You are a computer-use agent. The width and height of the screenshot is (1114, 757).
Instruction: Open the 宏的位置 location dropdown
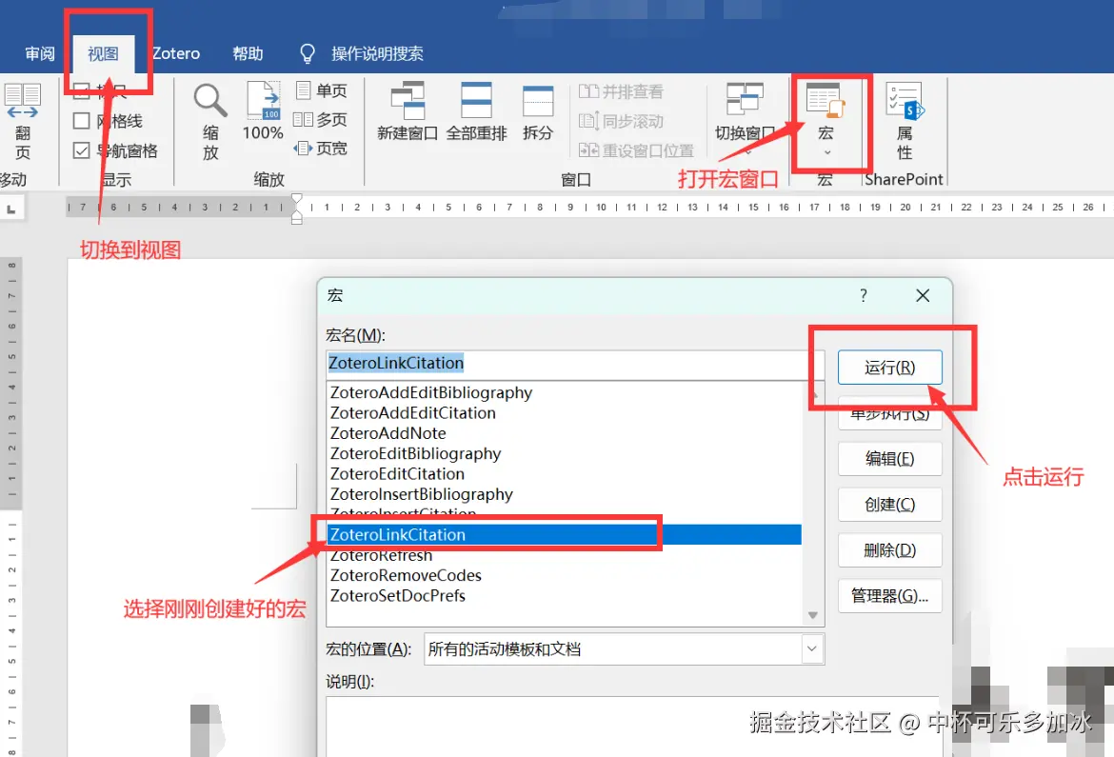click(810, 648)
